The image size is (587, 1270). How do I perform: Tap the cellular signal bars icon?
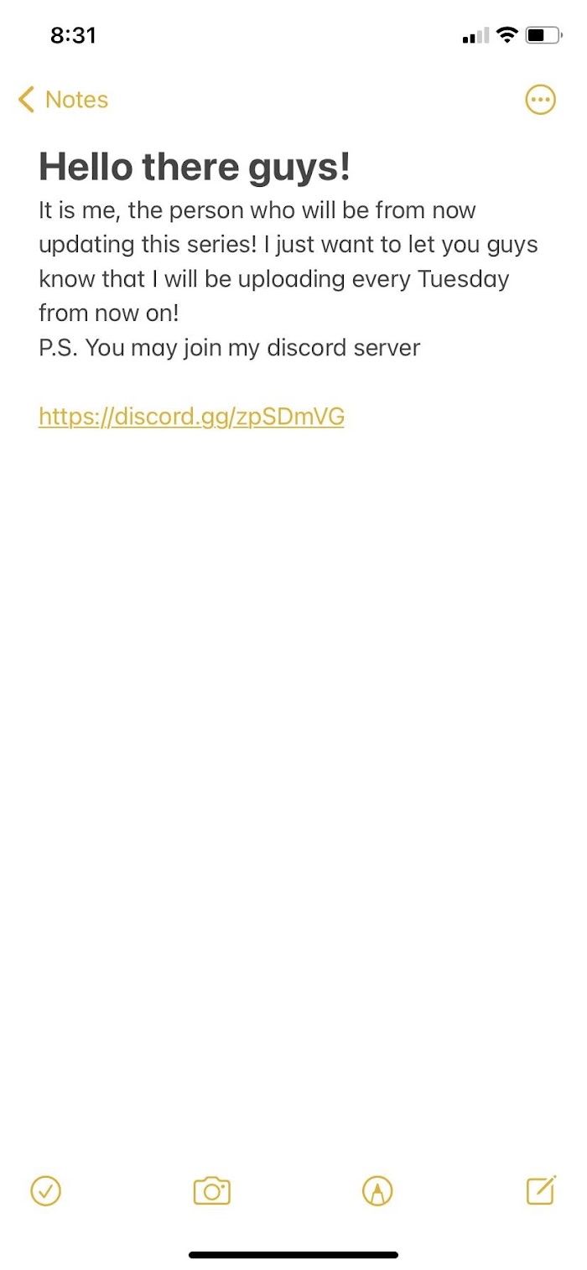point(475,36)
